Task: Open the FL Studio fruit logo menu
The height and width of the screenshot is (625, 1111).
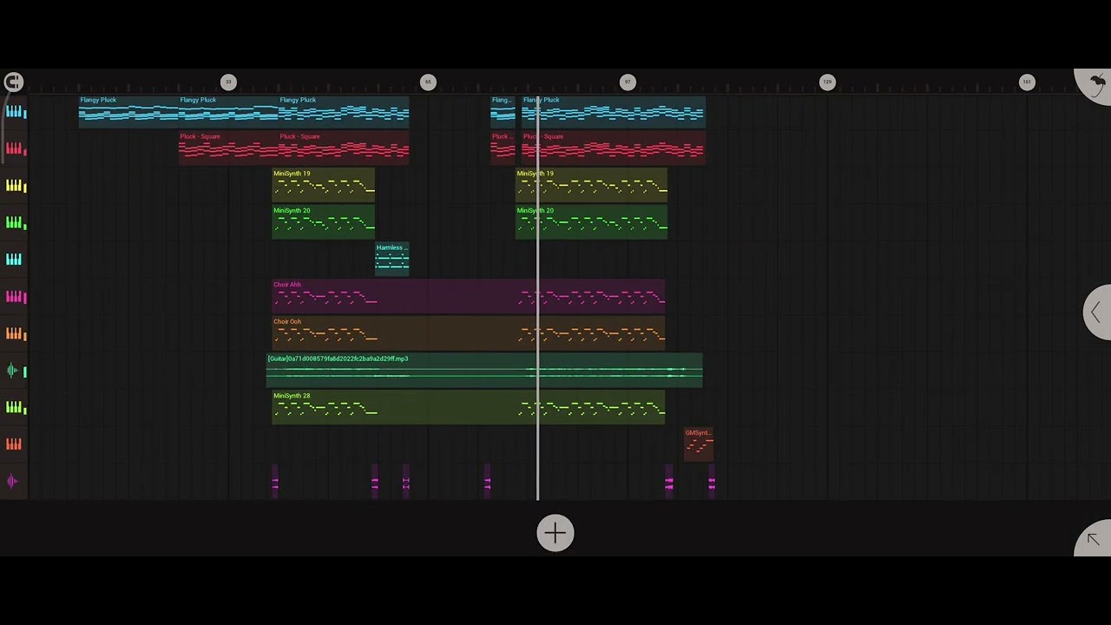Action: (1095, 84)
